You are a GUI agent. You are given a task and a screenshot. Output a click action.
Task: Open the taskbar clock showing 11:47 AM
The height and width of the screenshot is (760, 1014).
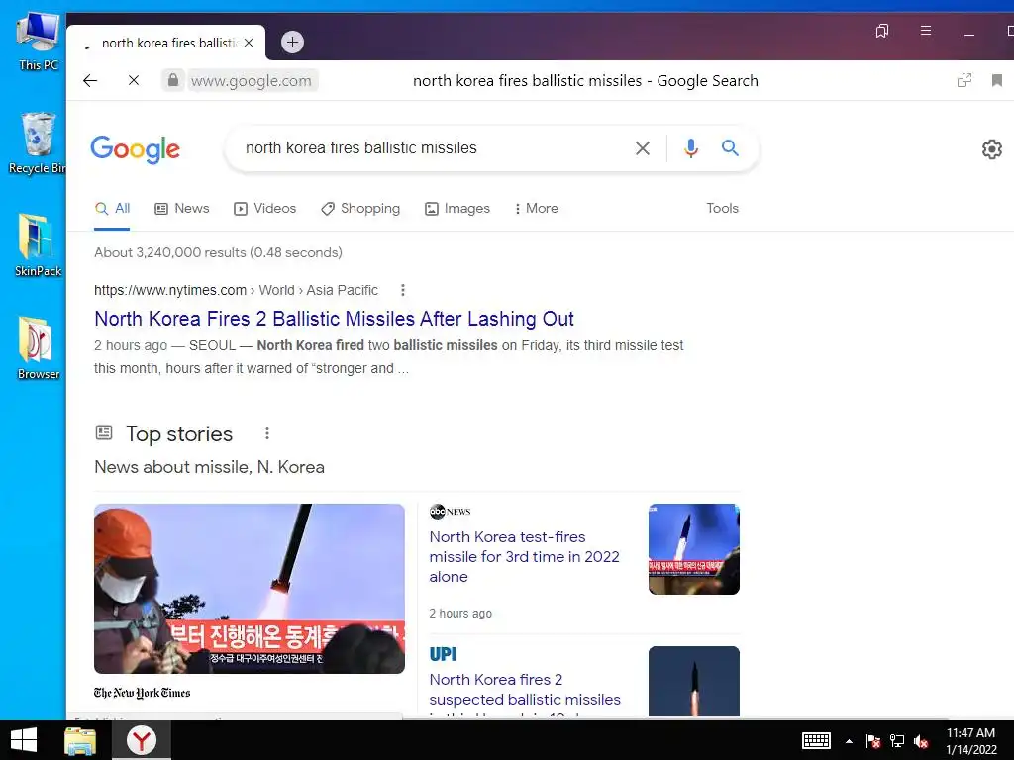click(971, 740)
